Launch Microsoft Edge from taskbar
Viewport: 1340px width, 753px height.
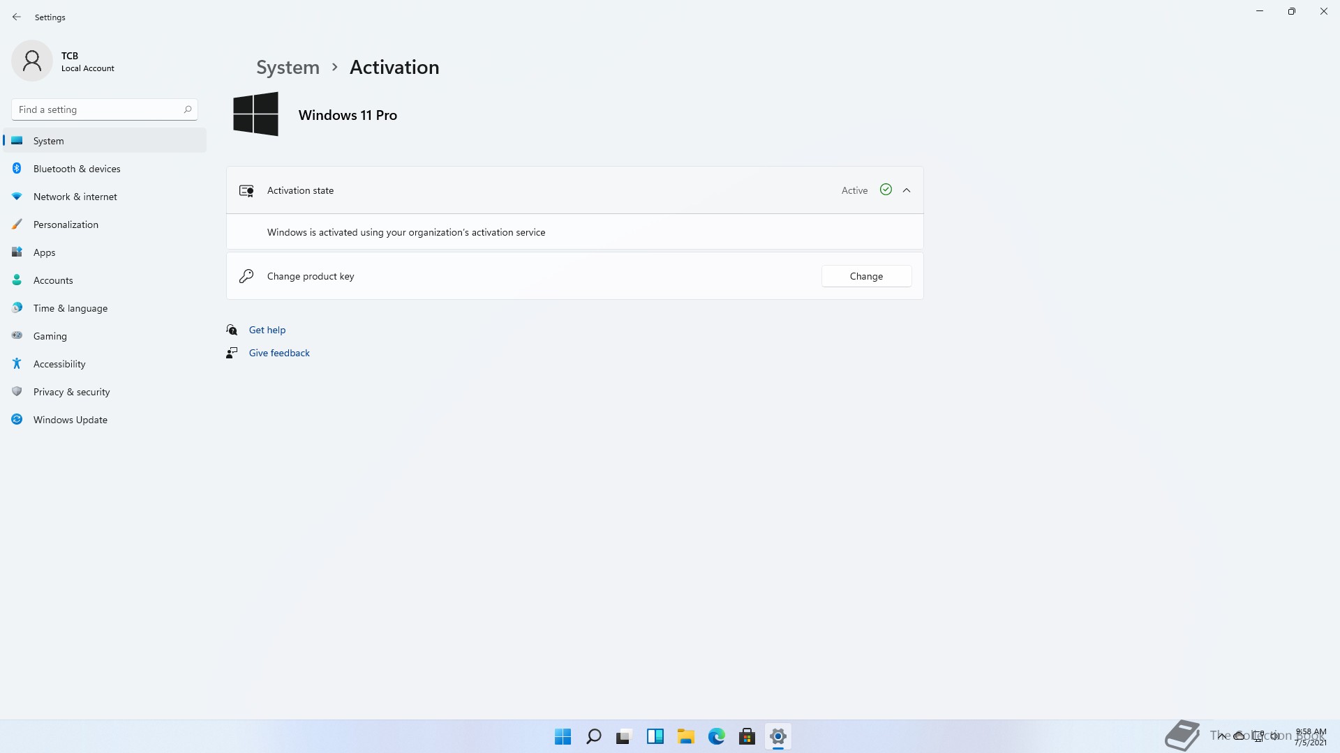(x=716, y=736)
